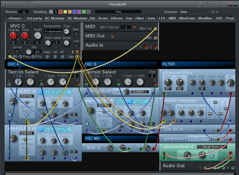
Task: Click the MVC C Vel output jack
Action: (55, 56)
